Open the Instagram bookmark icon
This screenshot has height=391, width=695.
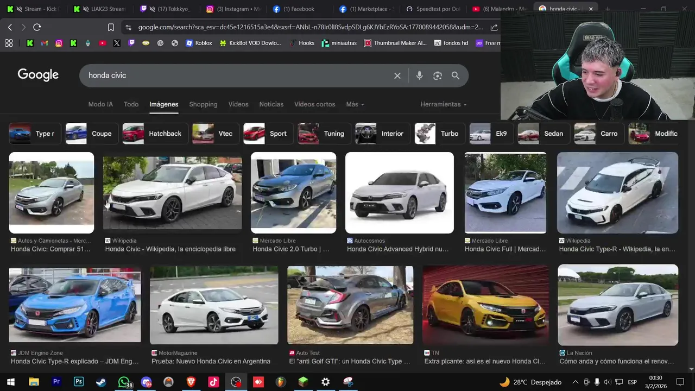click(59, 43)
